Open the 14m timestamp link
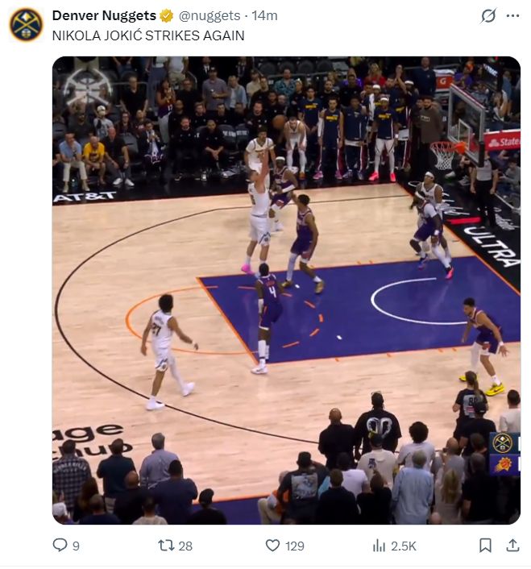This screenshot has height=569, width=531. coord(265,15)
